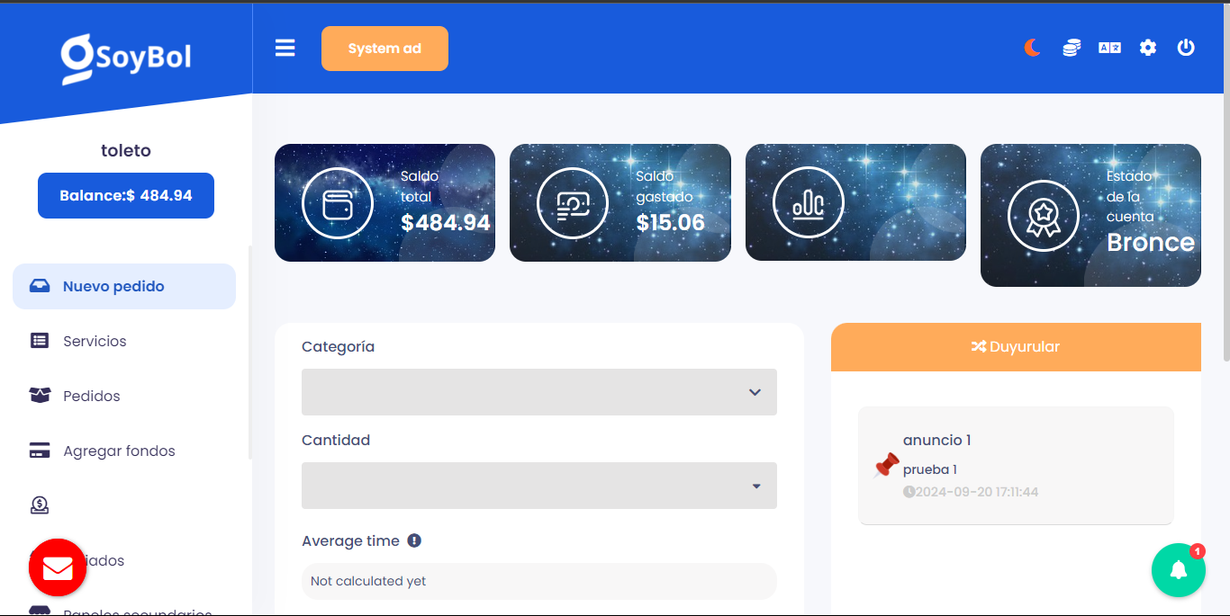Expand the Categoría dropdown

[x=538, y=392]
